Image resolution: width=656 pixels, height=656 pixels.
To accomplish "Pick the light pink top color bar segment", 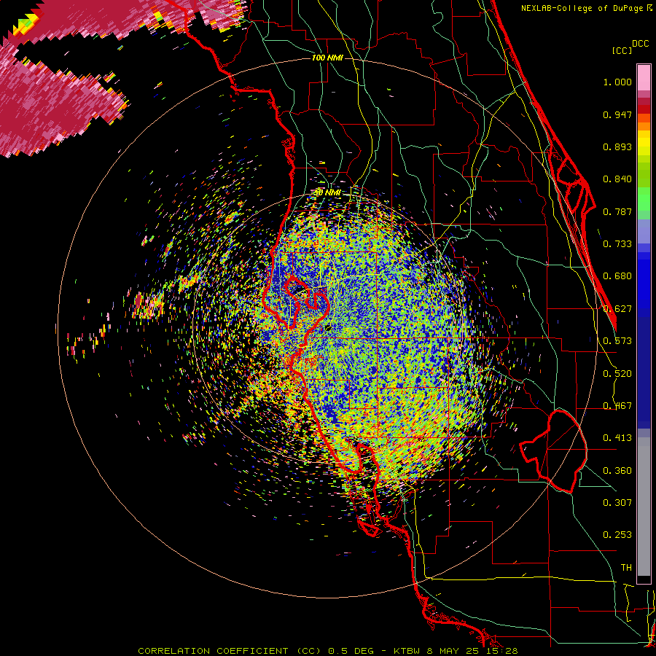I will (x=644, y=77).
